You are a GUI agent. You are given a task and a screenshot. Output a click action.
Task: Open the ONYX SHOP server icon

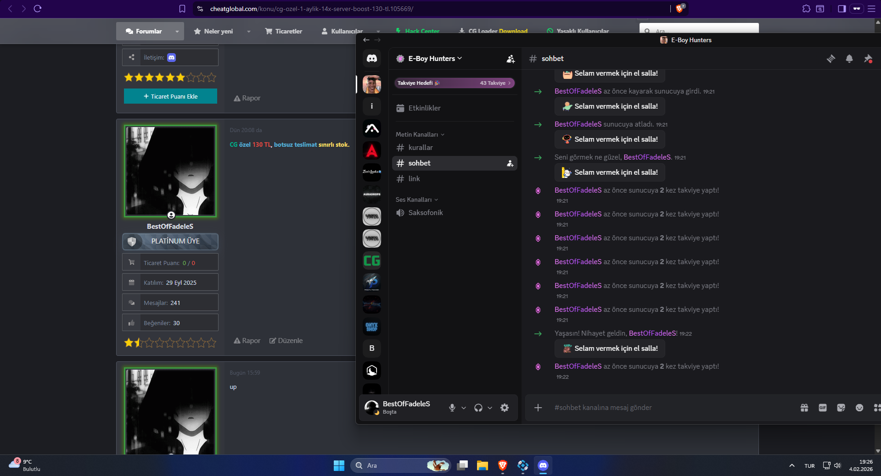pos(372,327)
